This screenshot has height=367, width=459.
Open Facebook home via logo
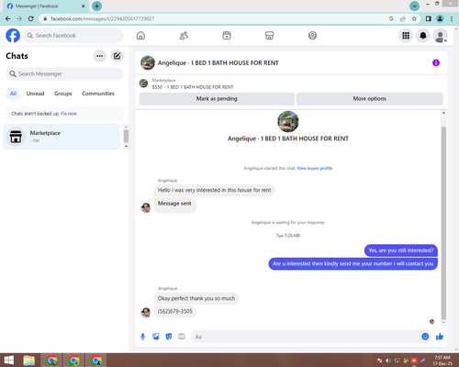click(x=13, y=36)
